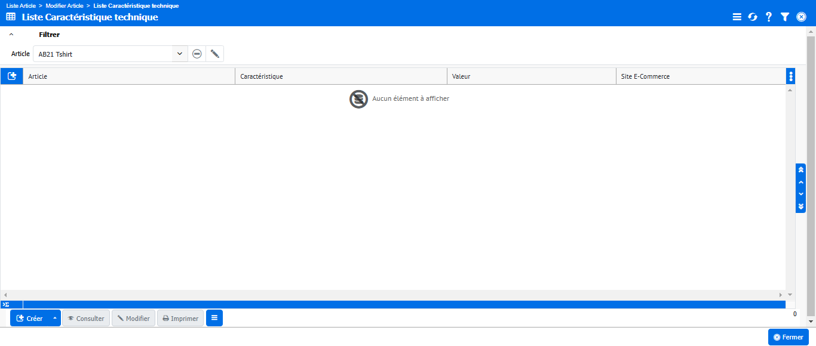Expand the Créer button arrow options
The width and height of the screenshot is (816, 346).
pyautogui.click(x=55, y=319)
